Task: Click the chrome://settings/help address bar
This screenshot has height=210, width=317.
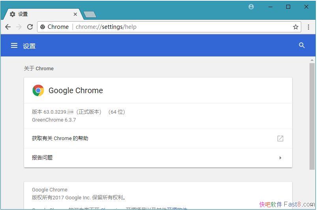Action: [x=177, y=27]
